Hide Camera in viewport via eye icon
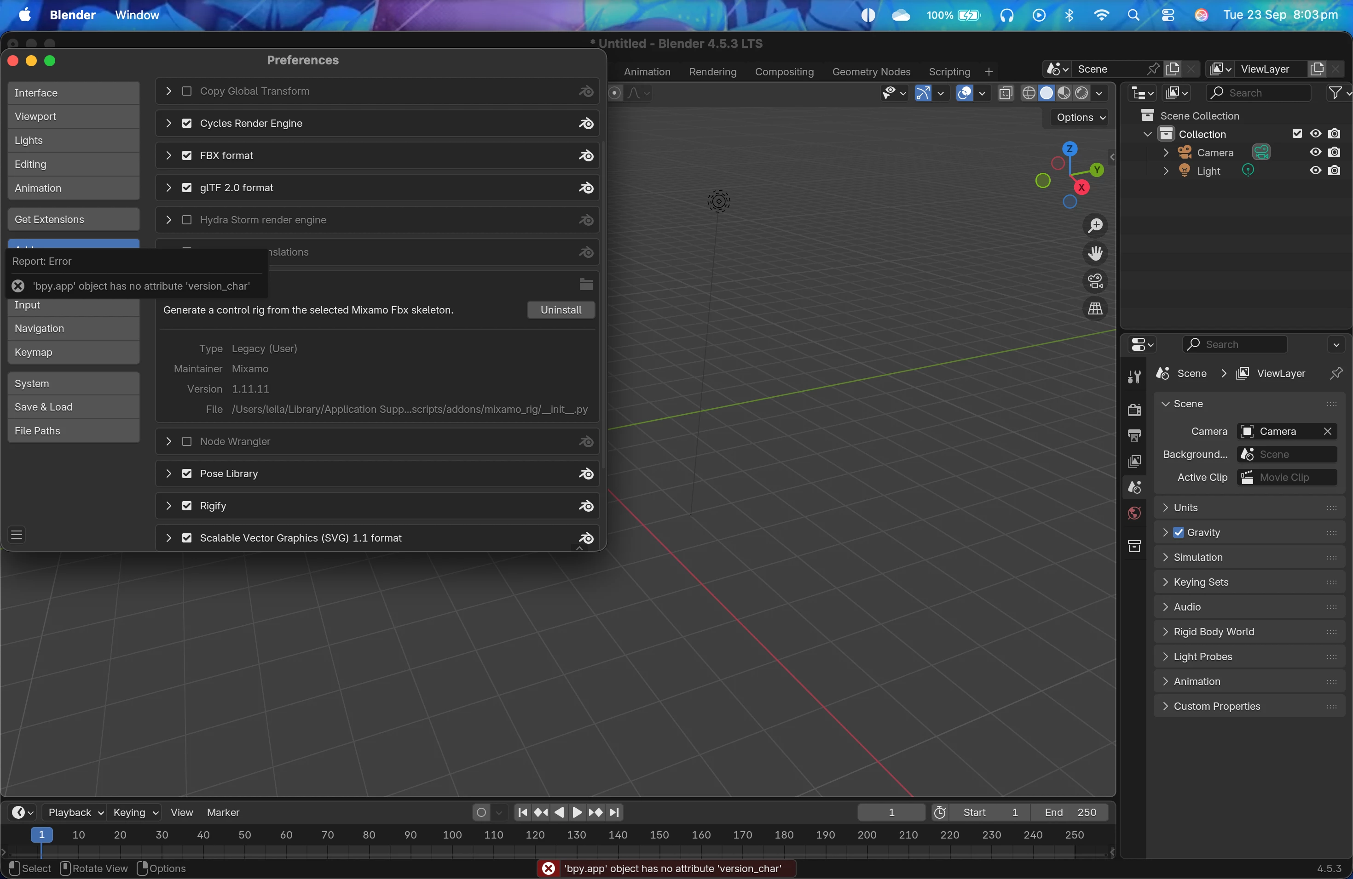 pos(1315,152)
